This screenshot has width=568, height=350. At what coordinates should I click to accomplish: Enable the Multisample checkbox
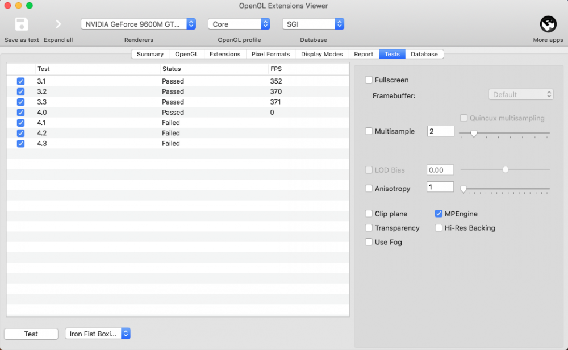click(x=369, y=131)
